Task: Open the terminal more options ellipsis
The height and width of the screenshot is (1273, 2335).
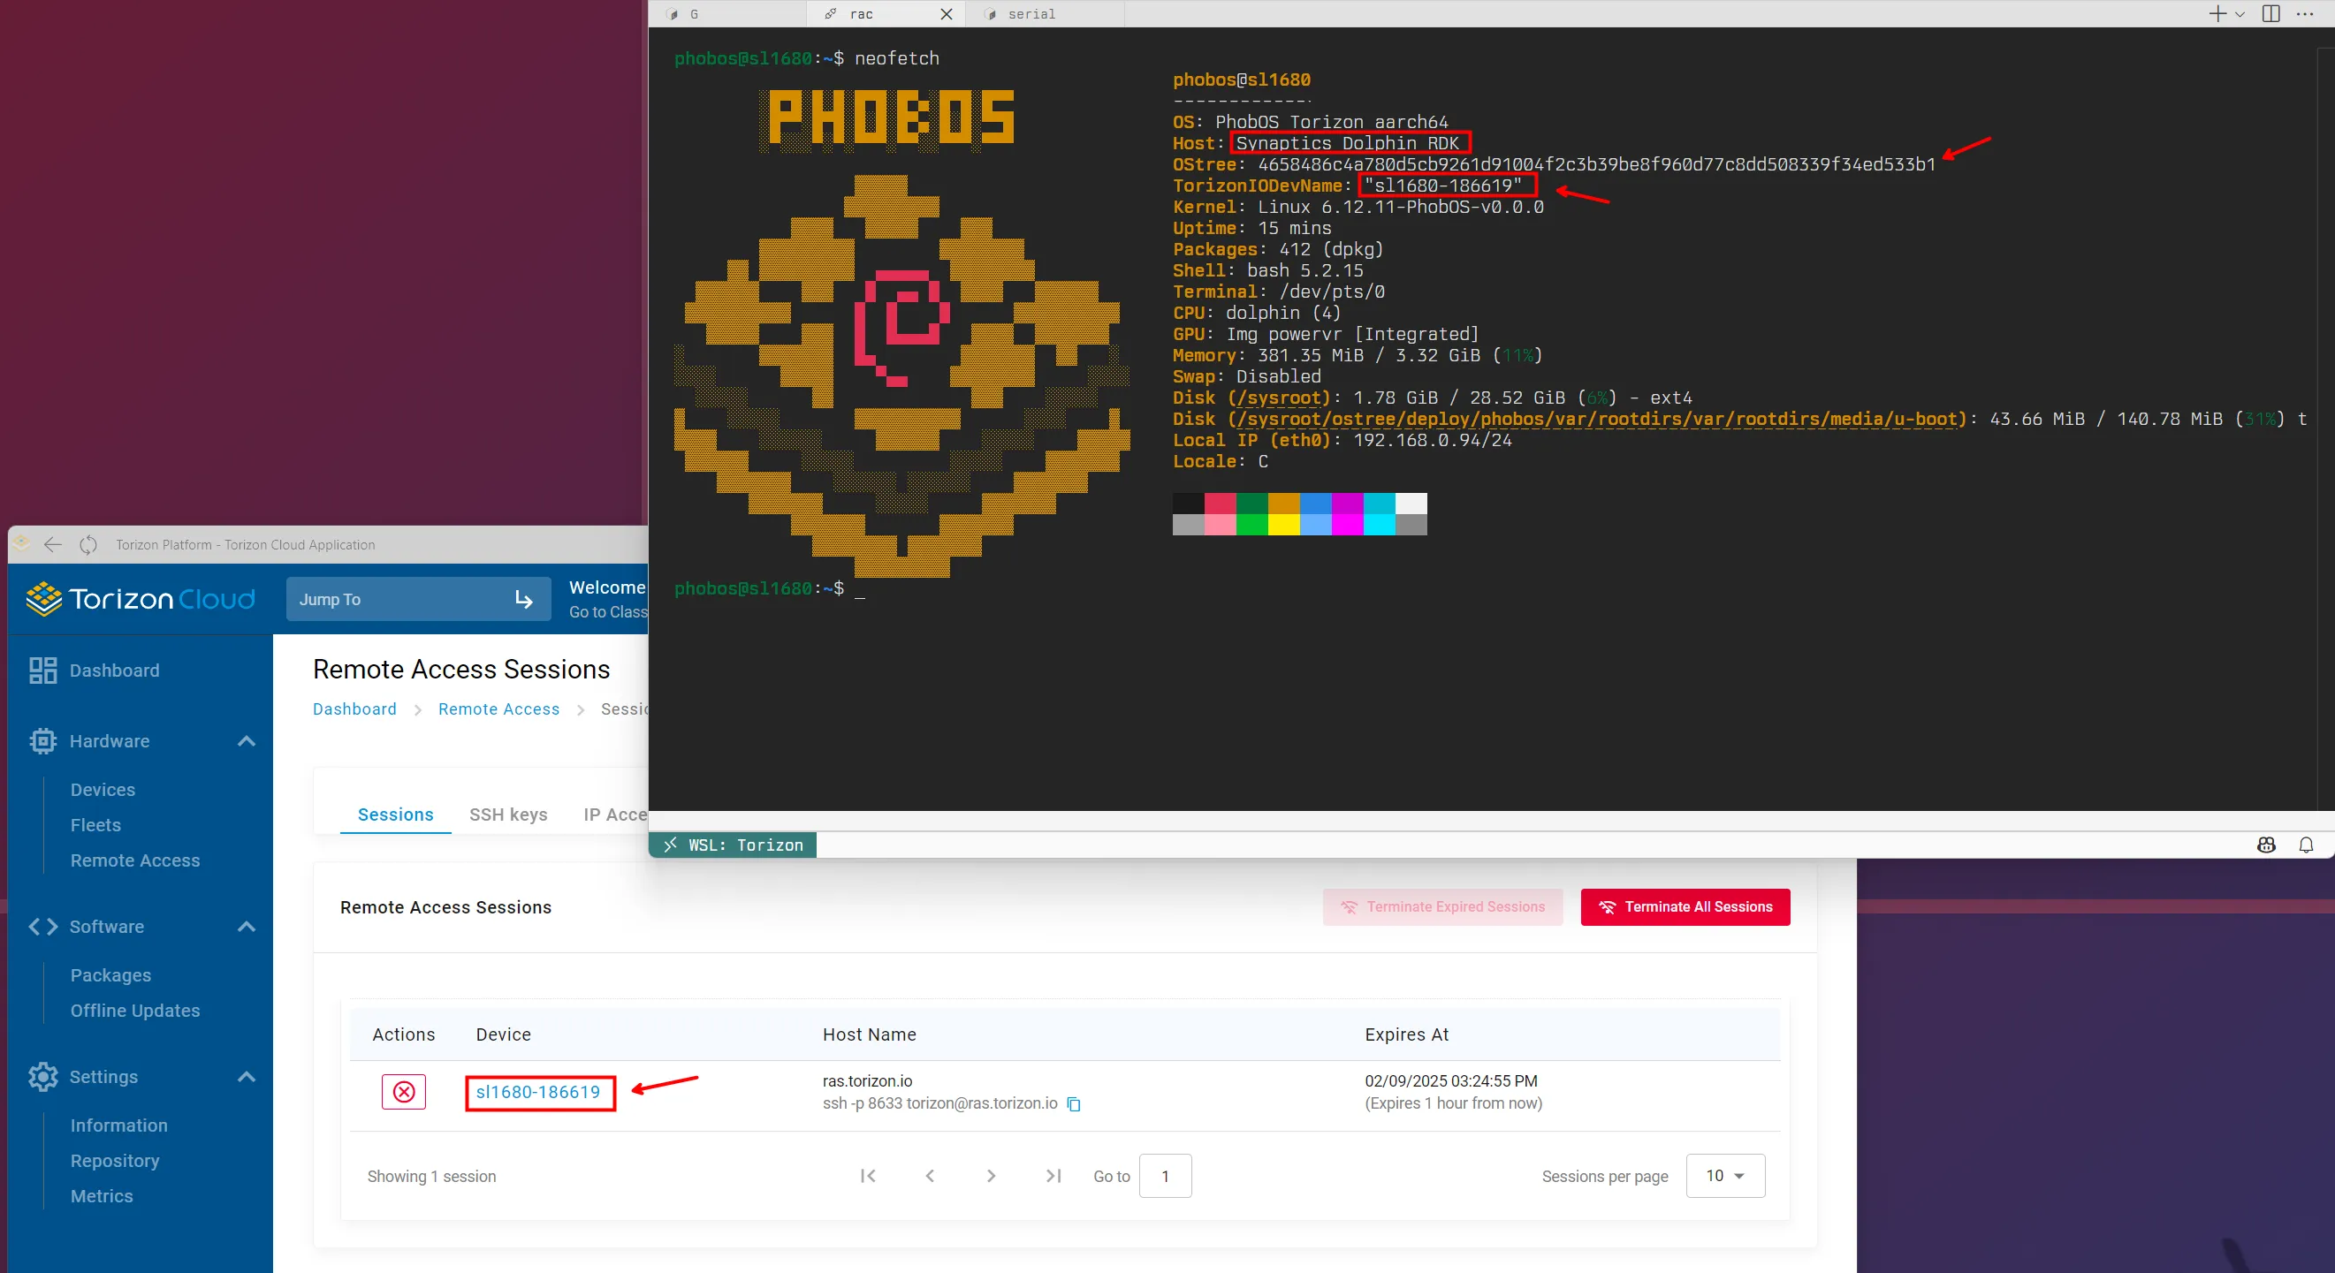Action: [x=2305, y=13]
